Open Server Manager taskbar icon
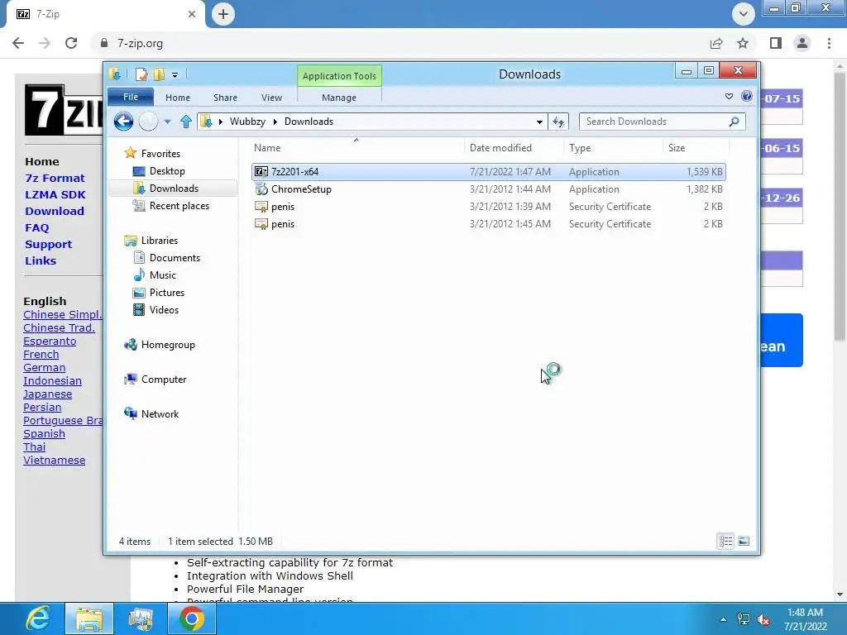Viewport: 847px width, 635px height. (141, 618)
